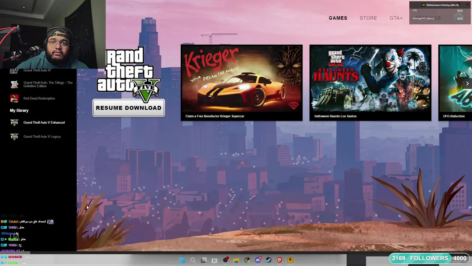Open Discord from taskbar
The image size is (472, 266).
pos(258,260)
